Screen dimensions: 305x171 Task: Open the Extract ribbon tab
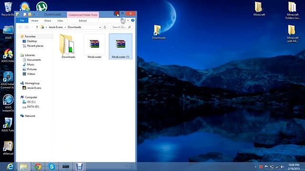coord(82,20)
